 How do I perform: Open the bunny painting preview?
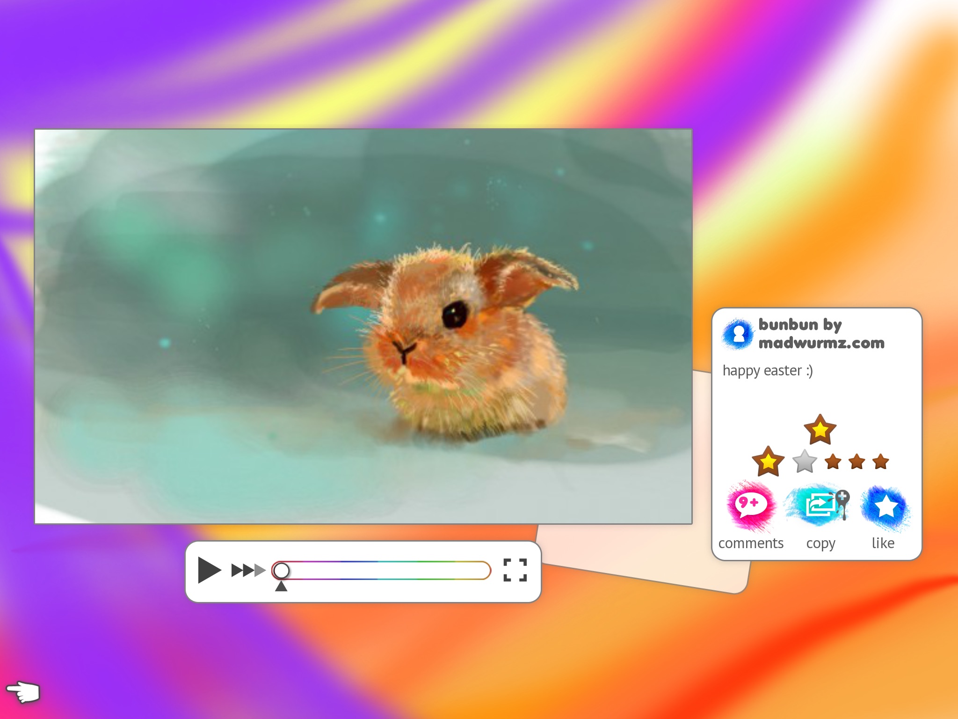[363, 326]
